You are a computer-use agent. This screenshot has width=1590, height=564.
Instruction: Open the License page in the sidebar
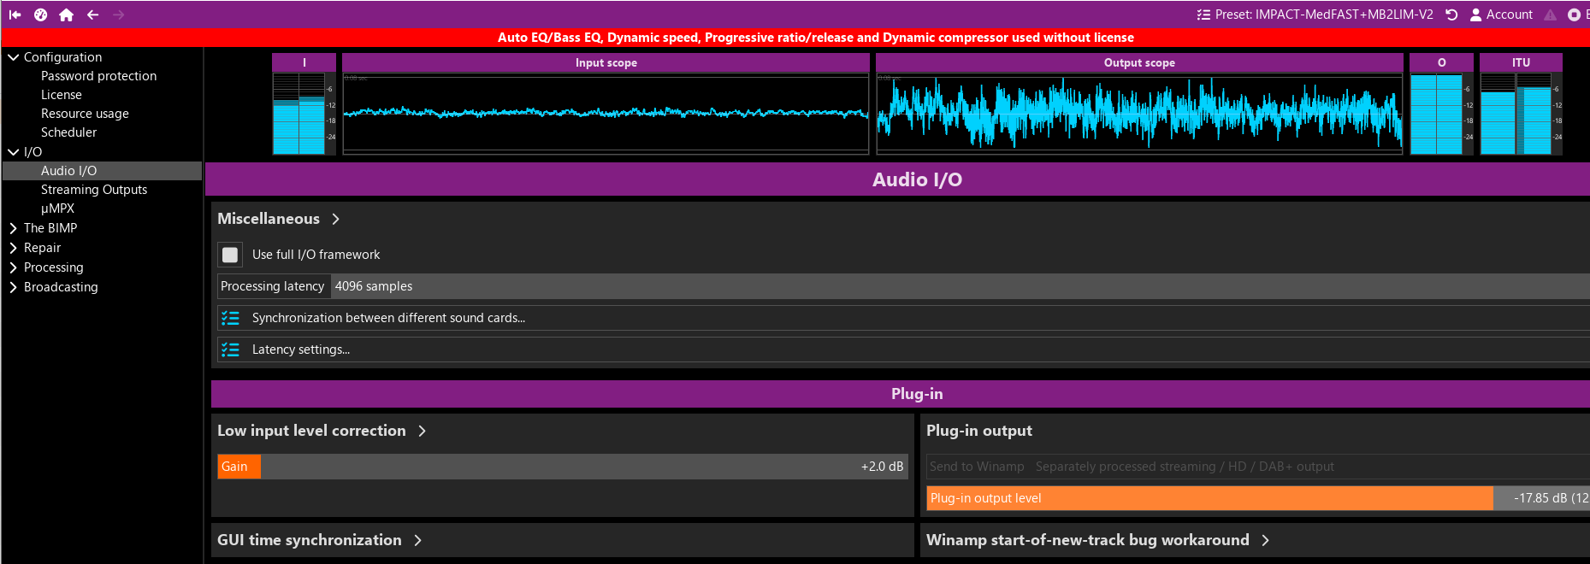pyautogui.click(x=62, y=95)
